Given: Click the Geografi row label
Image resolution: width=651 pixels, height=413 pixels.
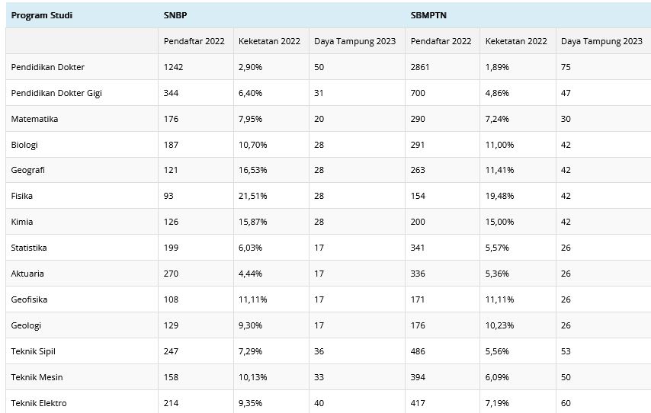Looking at the screenshot, I should [x=82, y=170].
